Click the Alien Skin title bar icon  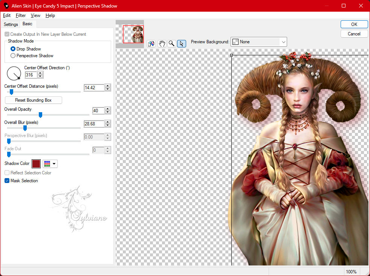(6, 6)
